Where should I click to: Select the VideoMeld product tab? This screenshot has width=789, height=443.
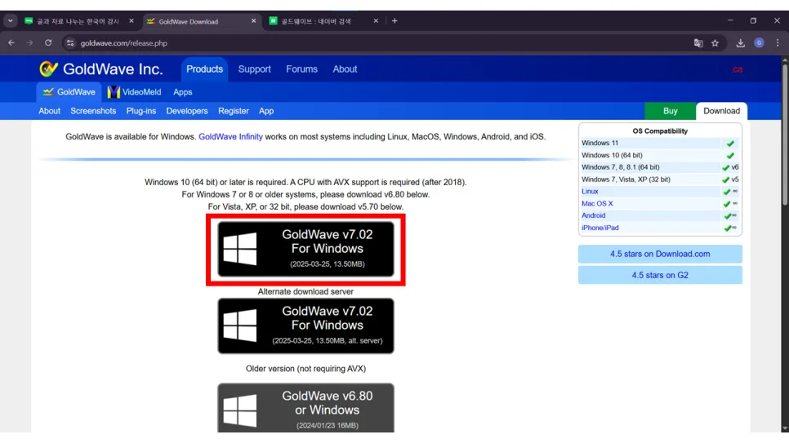tap(134, 92)
